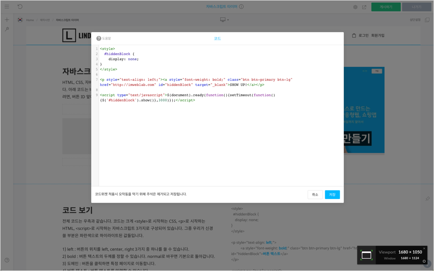Image resolution: width=434 pixels, height=271 pixels.
Task: Click the show 3000 code line in editor
Action: (x=147, y=100)
